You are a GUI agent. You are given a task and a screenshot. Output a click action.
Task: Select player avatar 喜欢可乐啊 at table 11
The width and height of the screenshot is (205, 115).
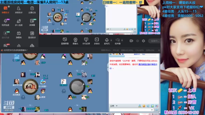(17, 82)
